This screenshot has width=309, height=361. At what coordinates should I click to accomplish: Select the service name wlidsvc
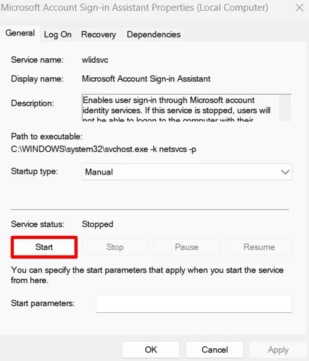(x=95, y=60)
